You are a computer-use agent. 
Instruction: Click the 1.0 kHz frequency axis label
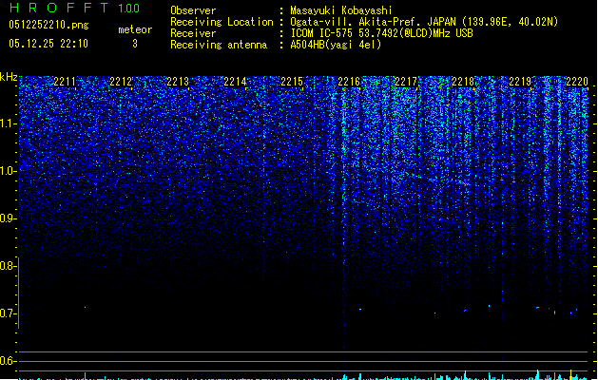(8, 171)
